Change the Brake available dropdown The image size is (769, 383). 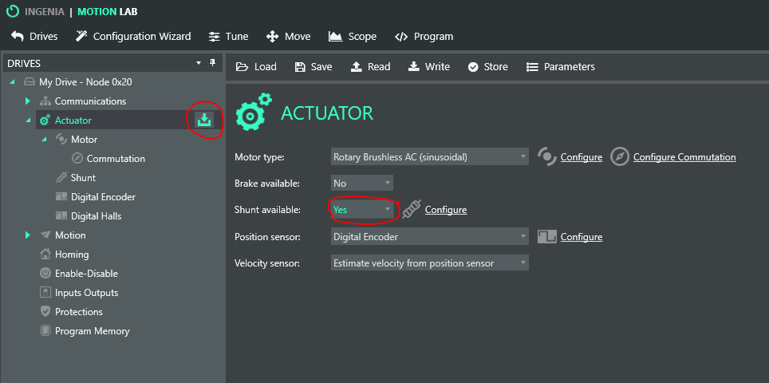[x=363, y=184]
